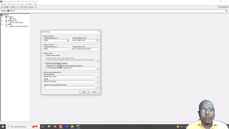Select the Locations tree label
The width and height of the screenshot is (229, 129).
[10, 17]
